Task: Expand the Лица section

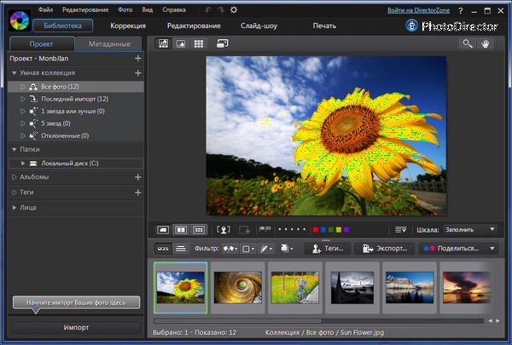Action: 15,207
